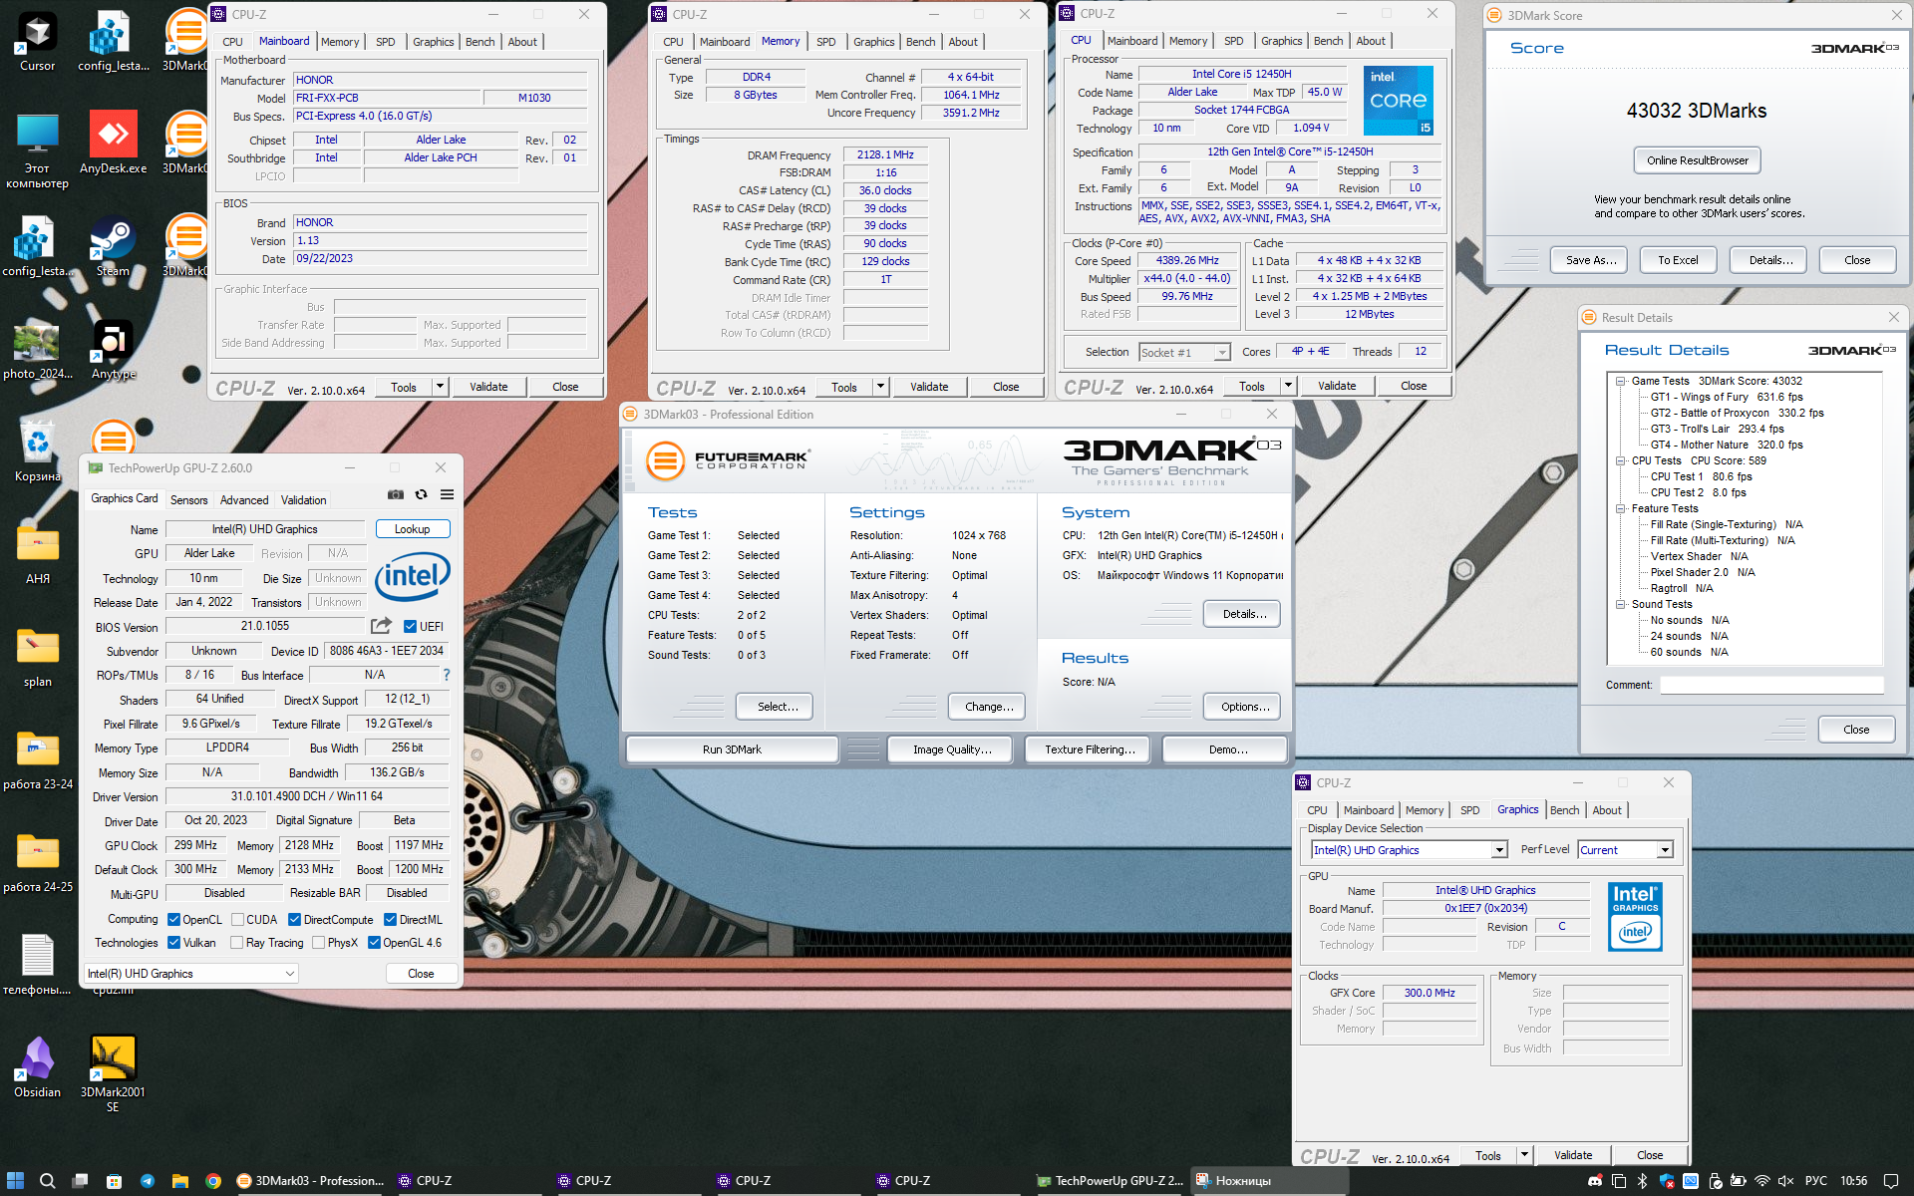Toggle the UEFI checkbox in GPU-Z
This screenshot has width=1914, height=1196.
click(x=410, y=627)
